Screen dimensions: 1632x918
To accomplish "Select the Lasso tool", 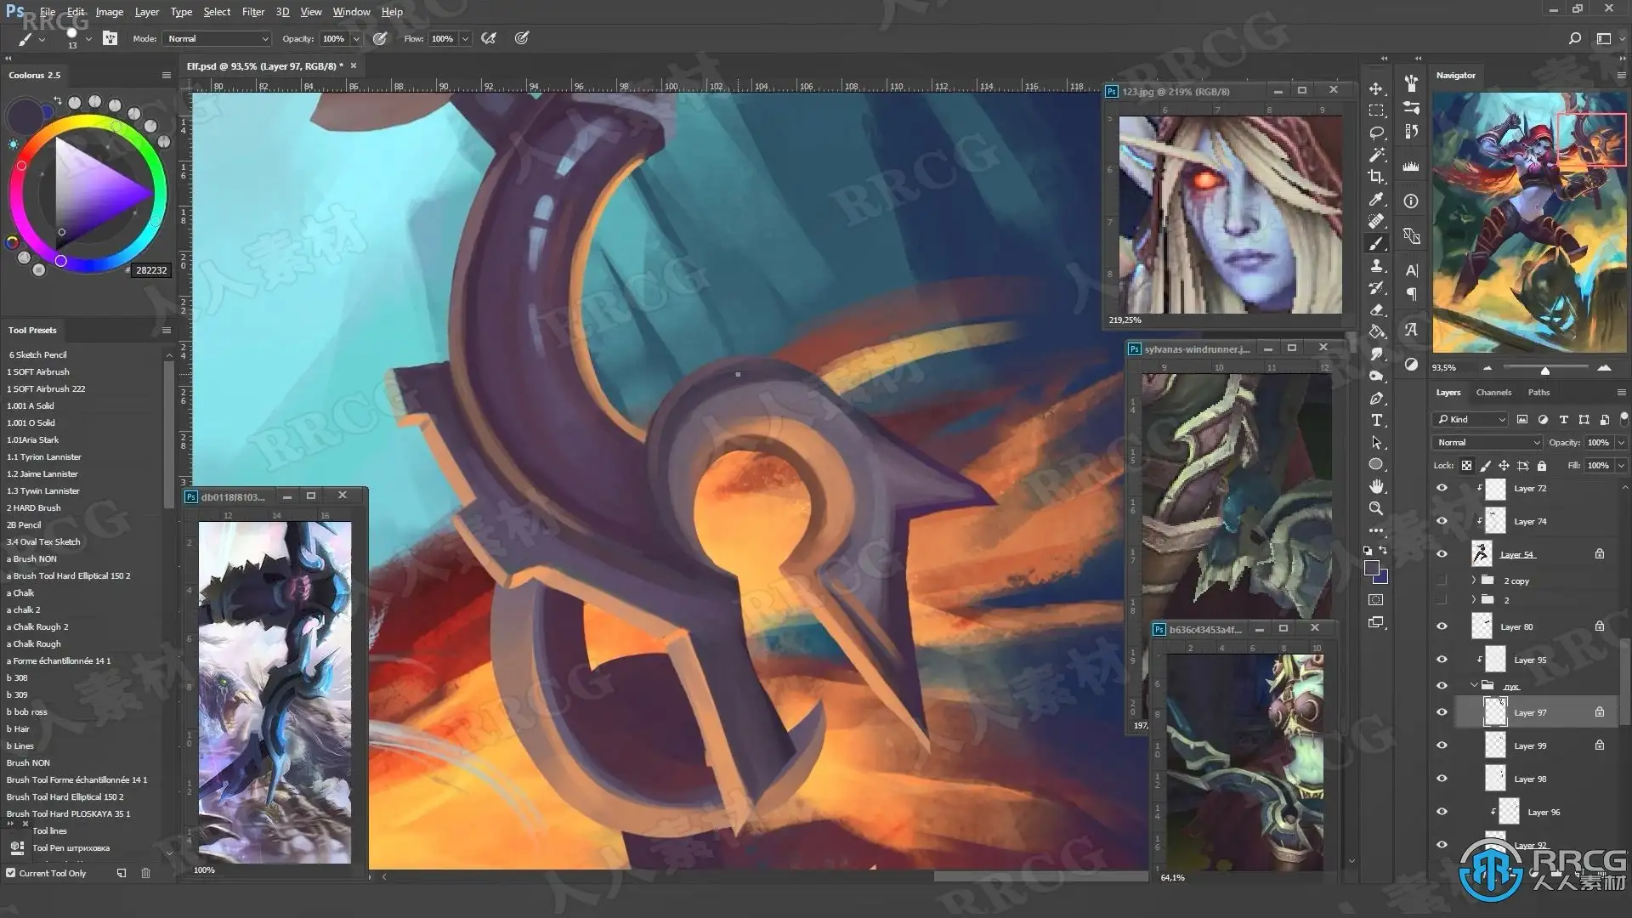I will 1376,133.
